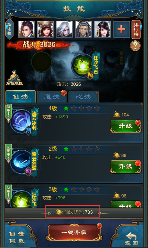
Task: Upgrade 雷云剑波 with the 升级 button
Action: coord(126,167)
